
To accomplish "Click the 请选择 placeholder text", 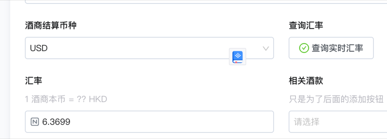I will (x=306, y=122).
